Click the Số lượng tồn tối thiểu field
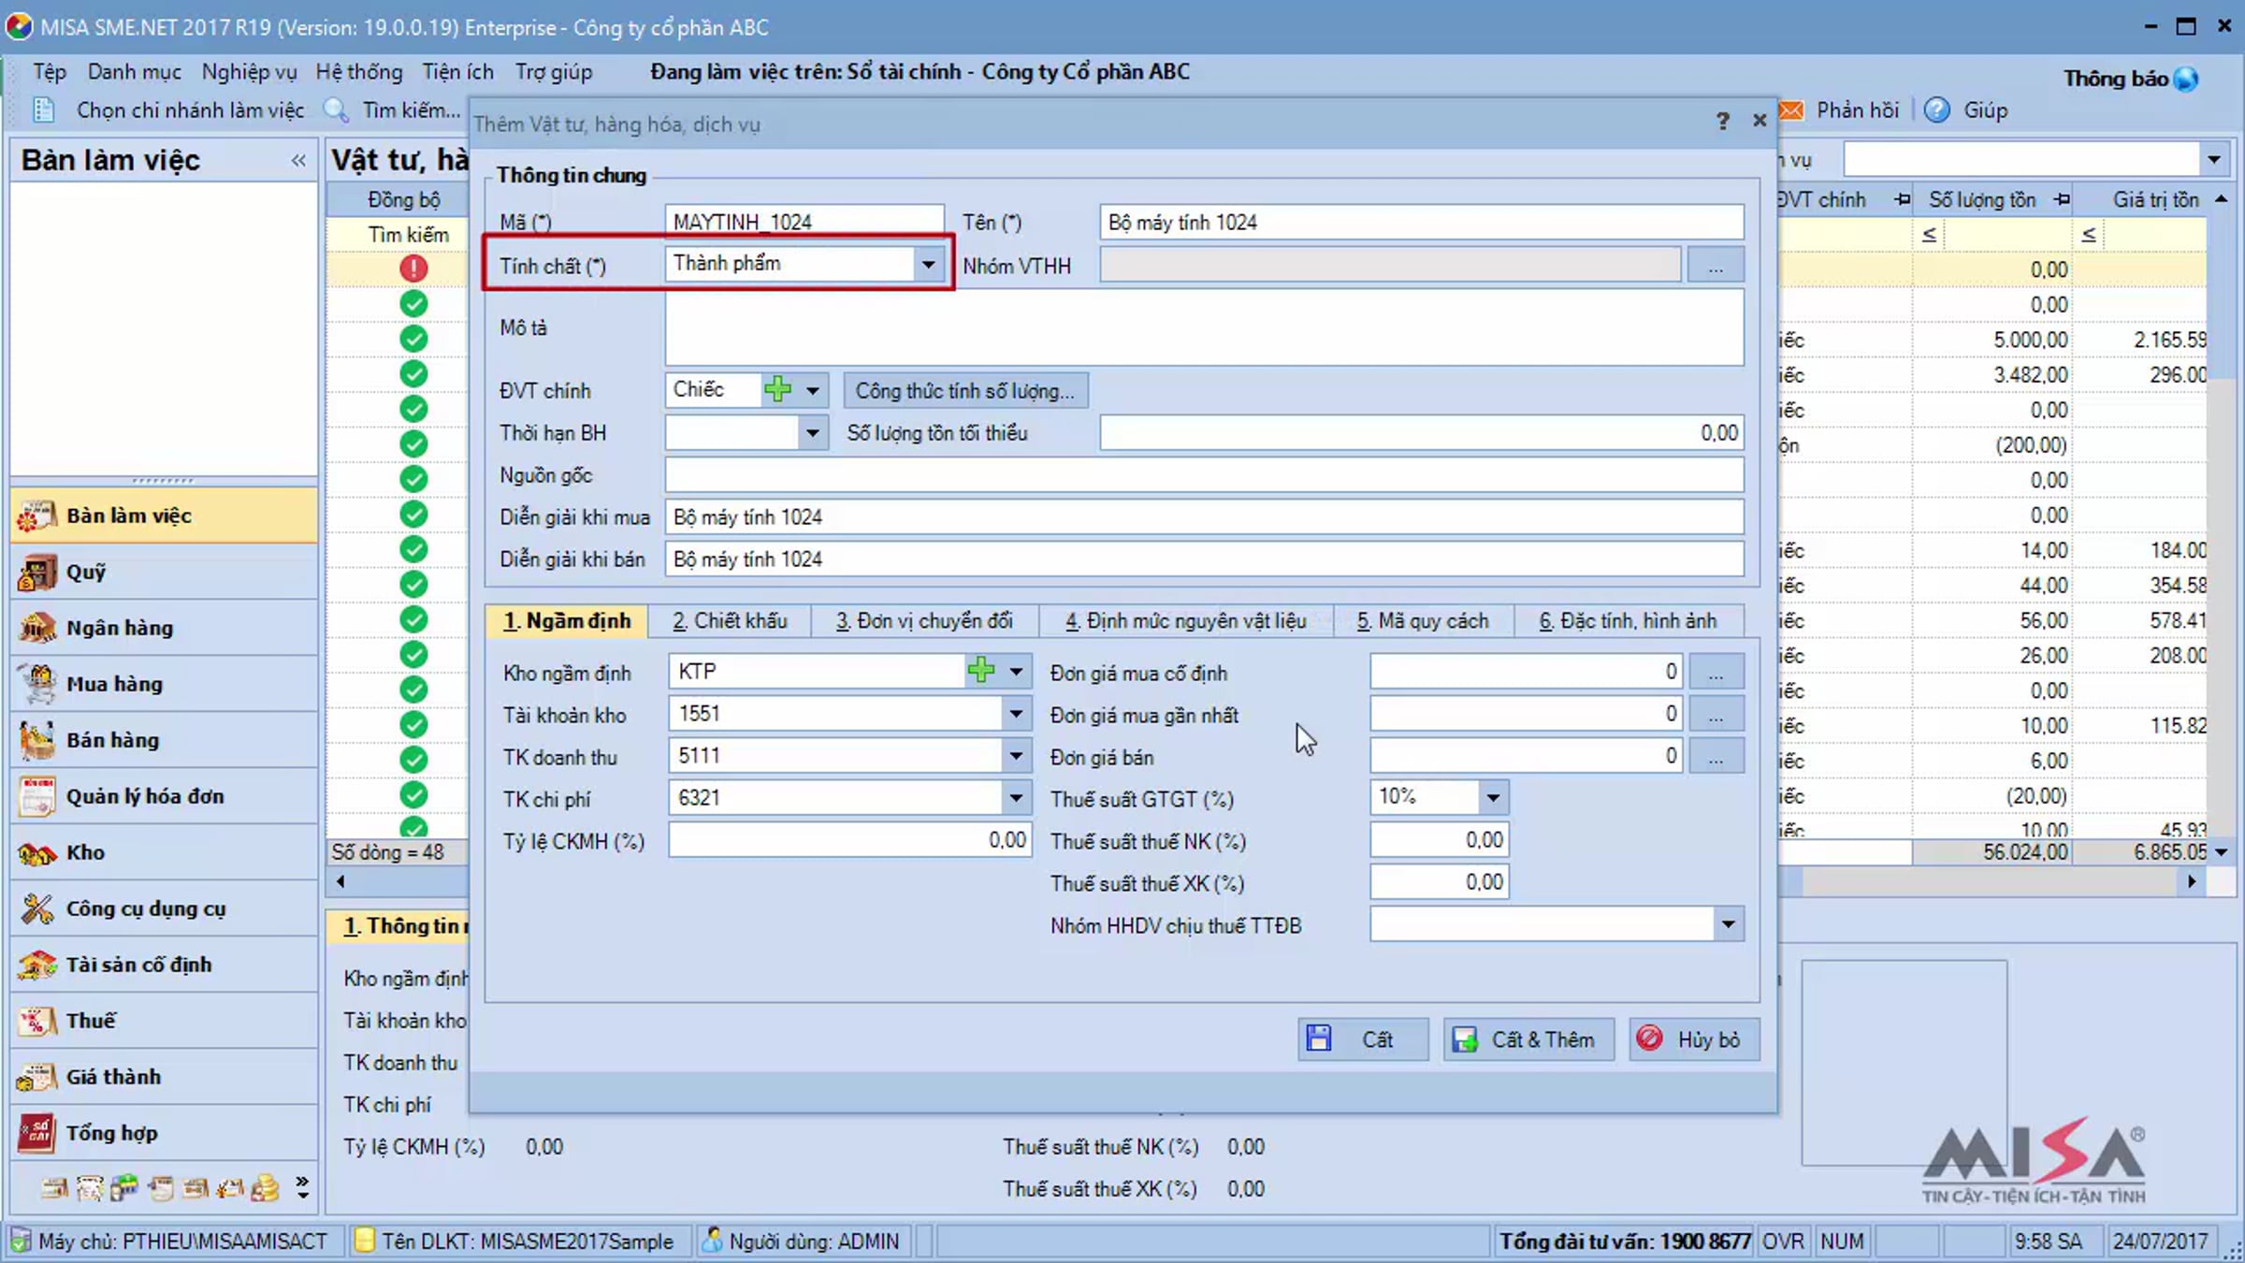Viewport: 2245px width, 1263px height. pos(1422,432)
